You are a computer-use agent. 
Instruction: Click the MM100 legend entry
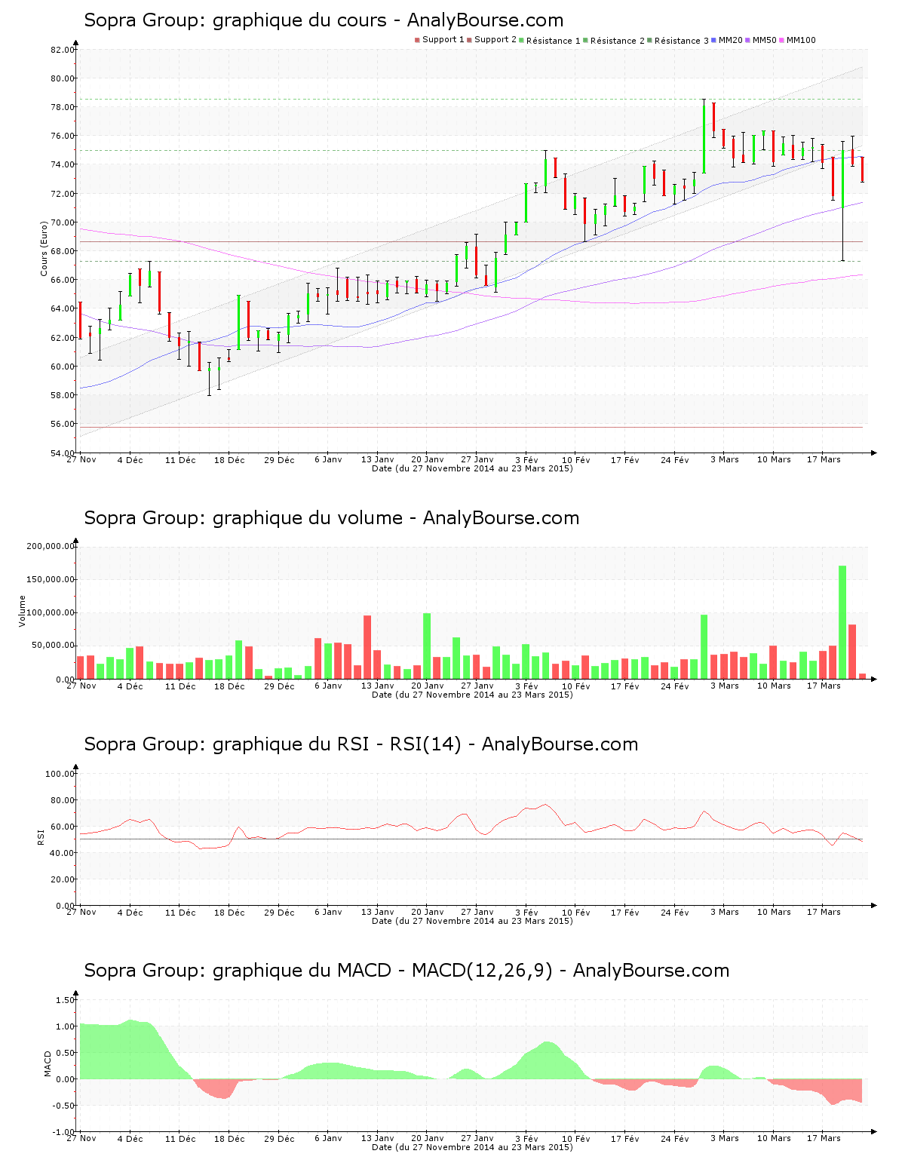click(x=797, y=40)
